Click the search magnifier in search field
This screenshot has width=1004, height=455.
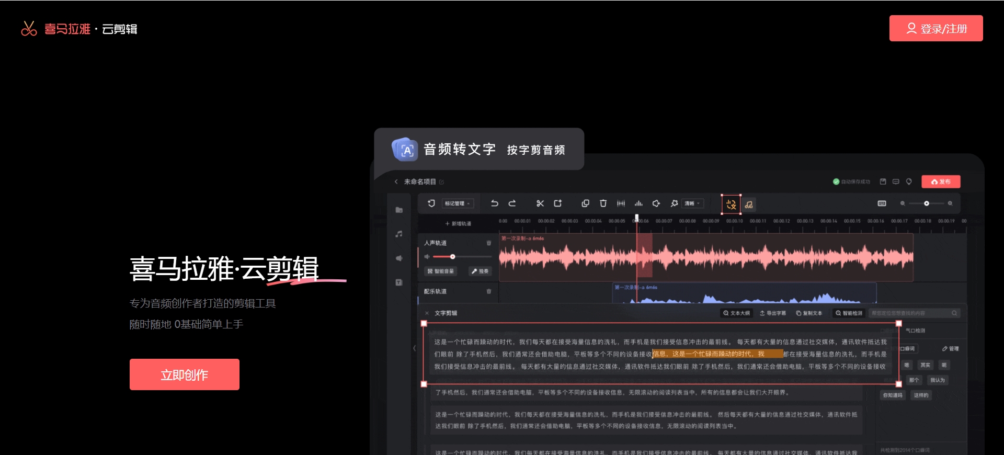[x=954, y=313]
